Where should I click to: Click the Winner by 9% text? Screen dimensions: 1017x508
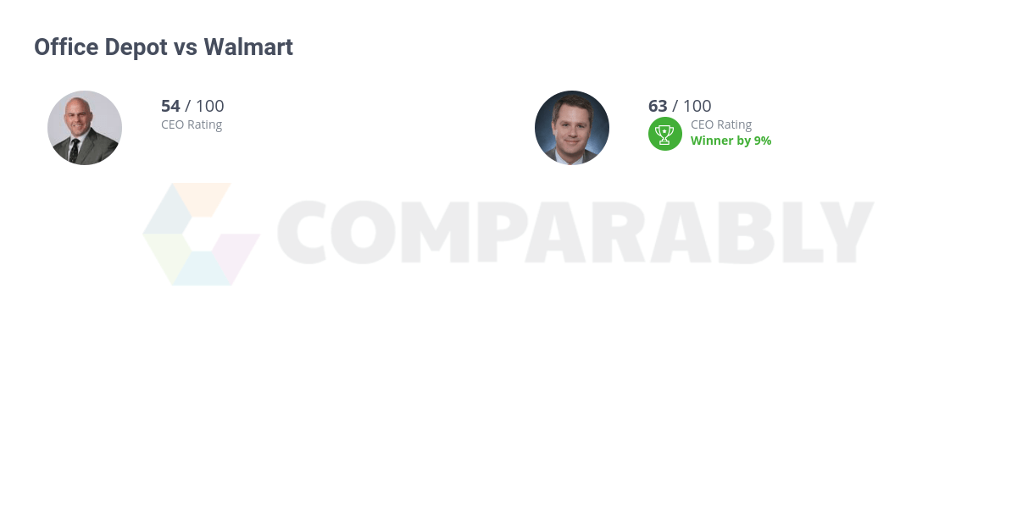(x=731, y=141)
